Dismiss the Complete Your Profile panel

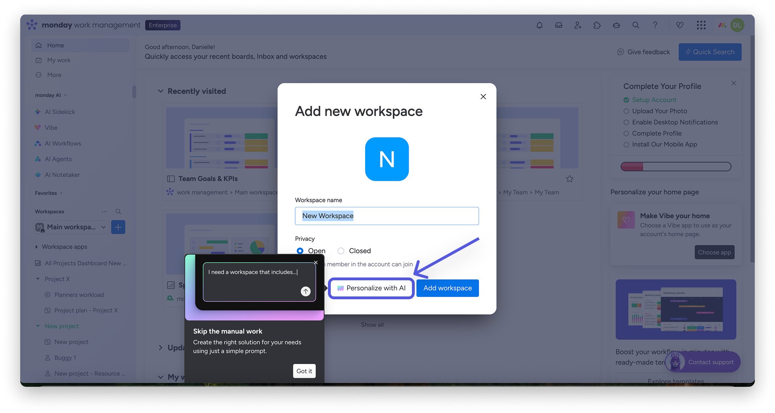(734, 83)
